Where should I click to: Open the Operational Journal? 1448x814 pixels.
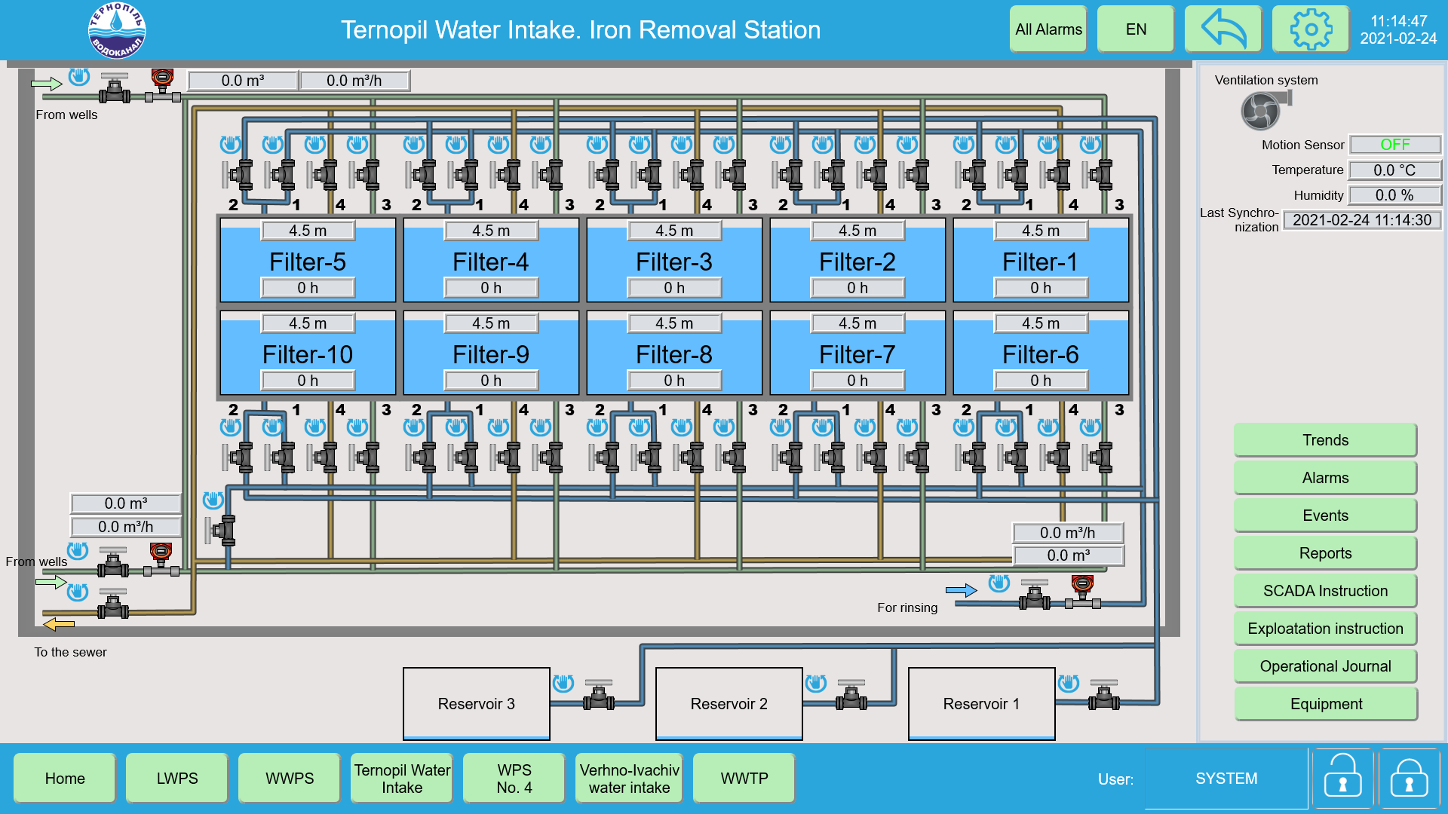point(1325,666)
